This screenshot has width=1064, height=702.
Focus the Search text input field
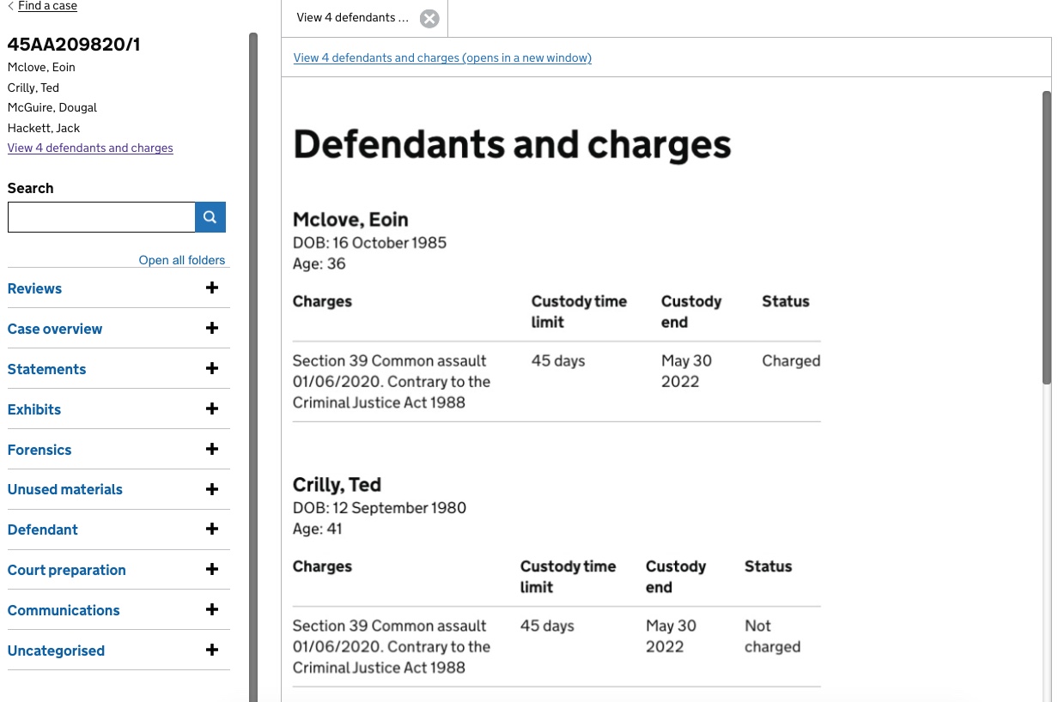[x=101, y=217]
